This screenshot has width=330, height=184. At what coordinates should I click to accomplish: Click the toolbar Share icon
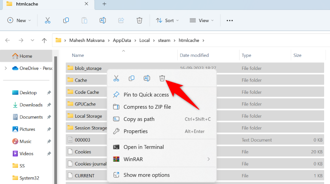pos(121,20)
